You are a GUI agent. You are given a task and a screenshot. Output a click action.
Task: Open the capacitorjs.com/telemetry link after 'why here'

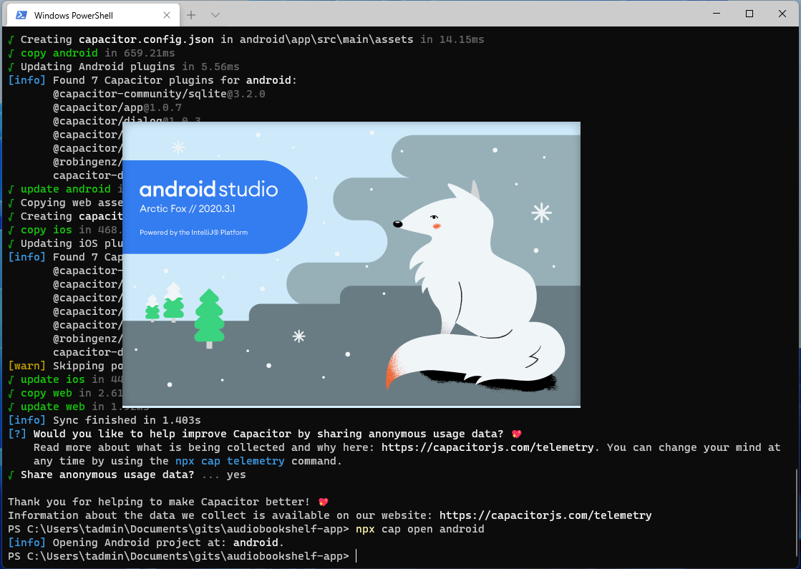[487, 447]
